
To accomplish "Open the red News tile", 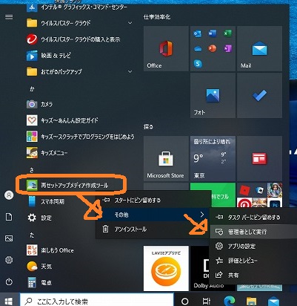I will pyautogui.click(x=259, y=158).
